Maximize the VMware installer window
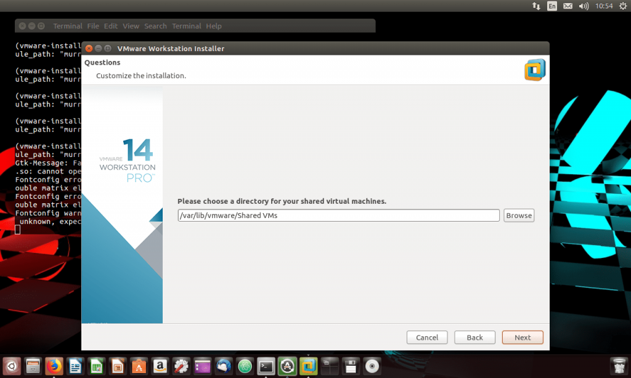Screen dimensions: 631x378 click(107, 49)
